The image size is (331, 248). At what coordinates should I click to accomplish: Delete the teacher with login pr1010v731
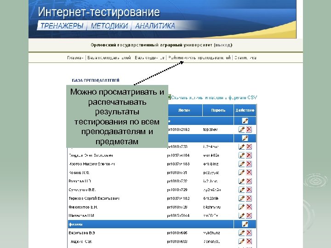(249, 173)
